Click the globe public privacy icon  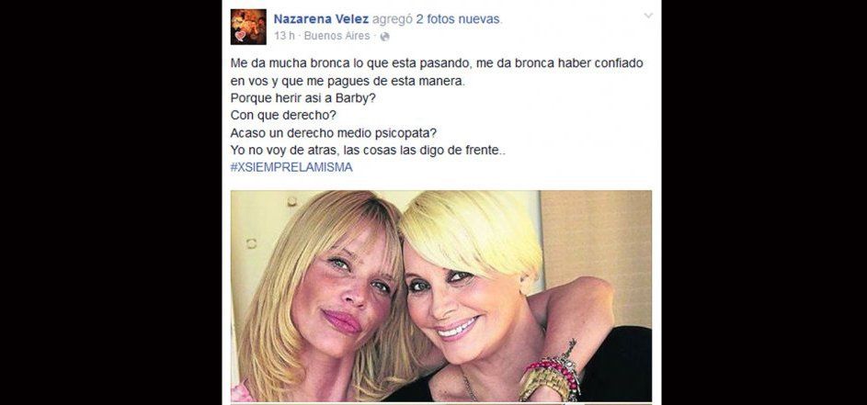click(385, 37)
